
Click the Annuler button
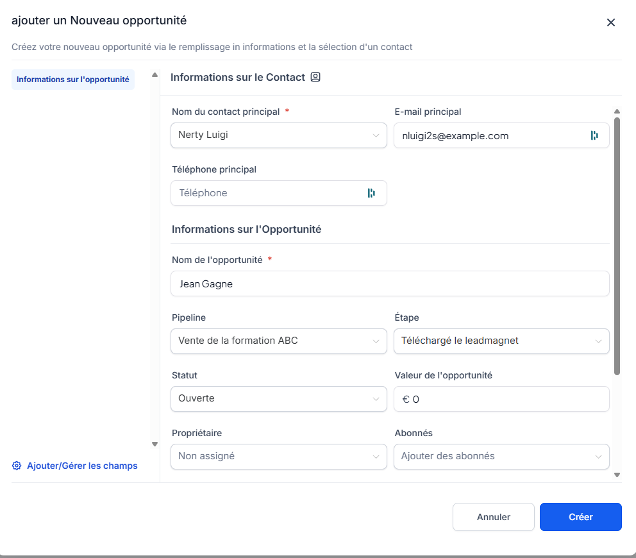[x=494, y=517]
